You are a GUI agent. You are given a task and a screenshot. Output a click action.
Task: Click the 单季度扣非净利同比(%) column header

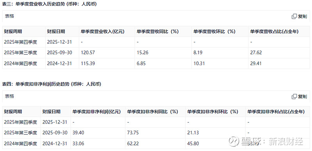(x=152, y=112)
